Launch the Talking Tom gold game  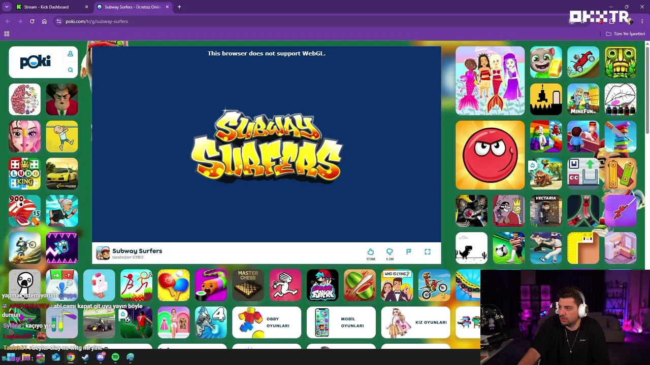tap(546, 62)
